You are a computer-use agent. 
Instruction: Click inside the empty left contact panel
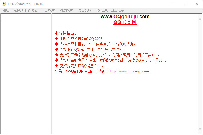(x=26, y=74)
